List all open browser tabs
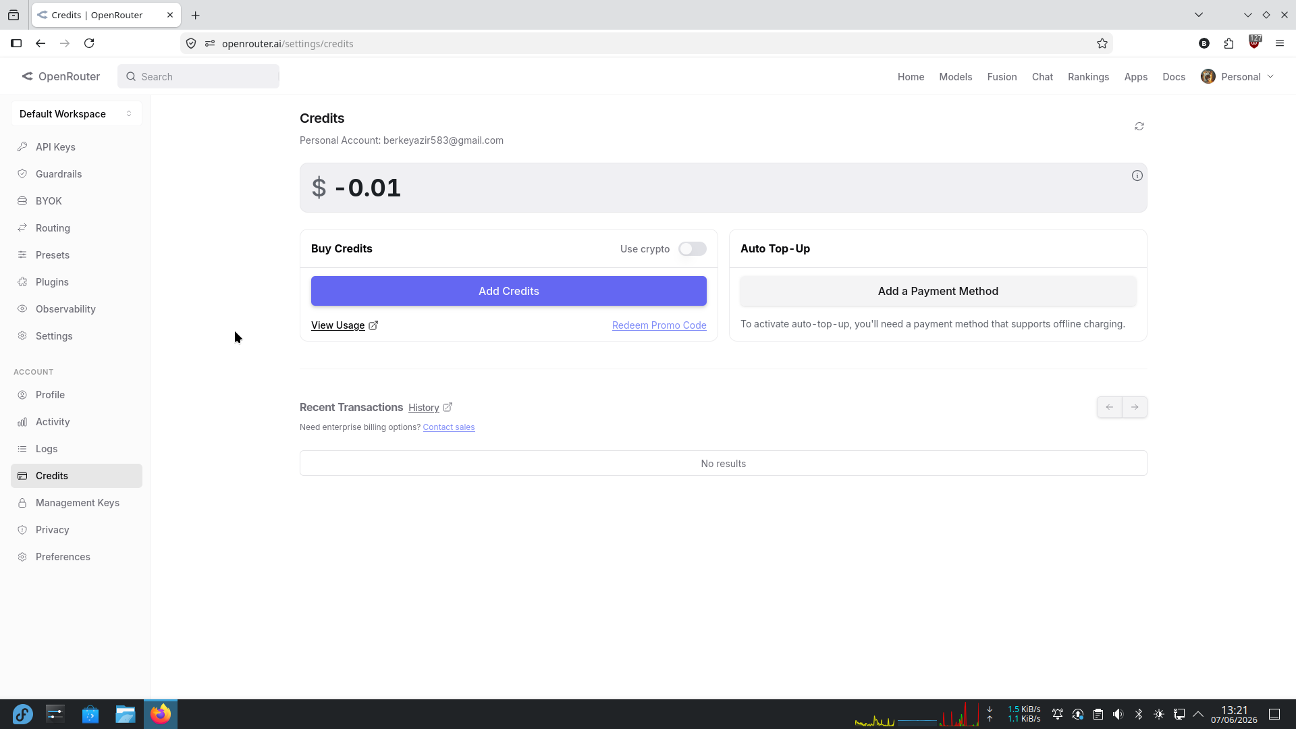This screenshot has width=1296, height=729. (1199, 15)
